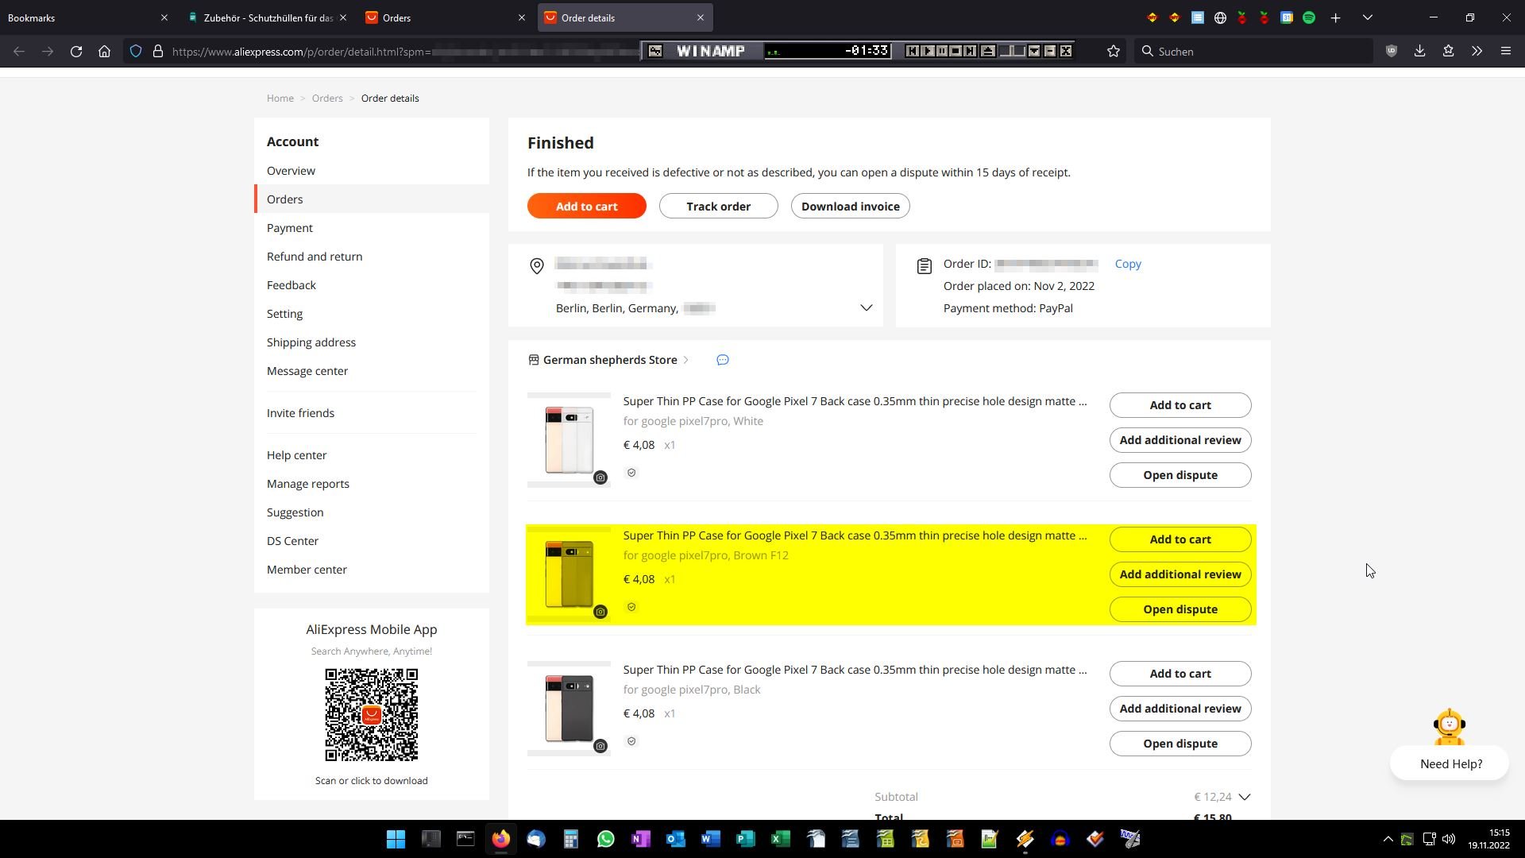Click the Winamp eject button

tap(987, 51)
